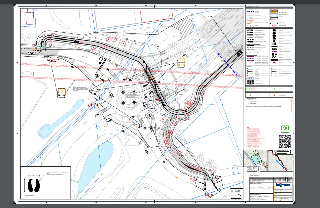Click the SIT. MS. 007 label box
320x208 pixels.
236,191
